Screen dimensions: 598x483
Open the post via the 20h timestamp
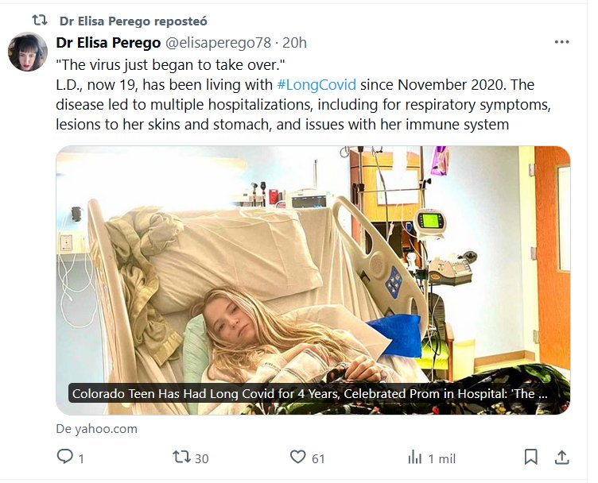point(295,42)
